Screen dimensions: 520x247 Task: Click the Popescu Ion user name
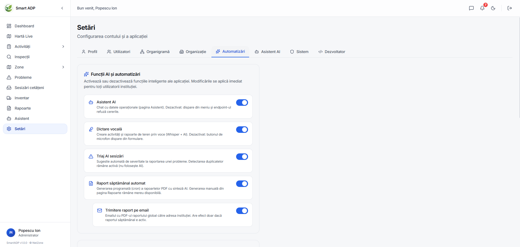pos(29,230)
